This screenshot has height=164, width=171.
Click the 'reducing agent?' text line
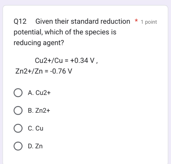(x=39, y=42)
